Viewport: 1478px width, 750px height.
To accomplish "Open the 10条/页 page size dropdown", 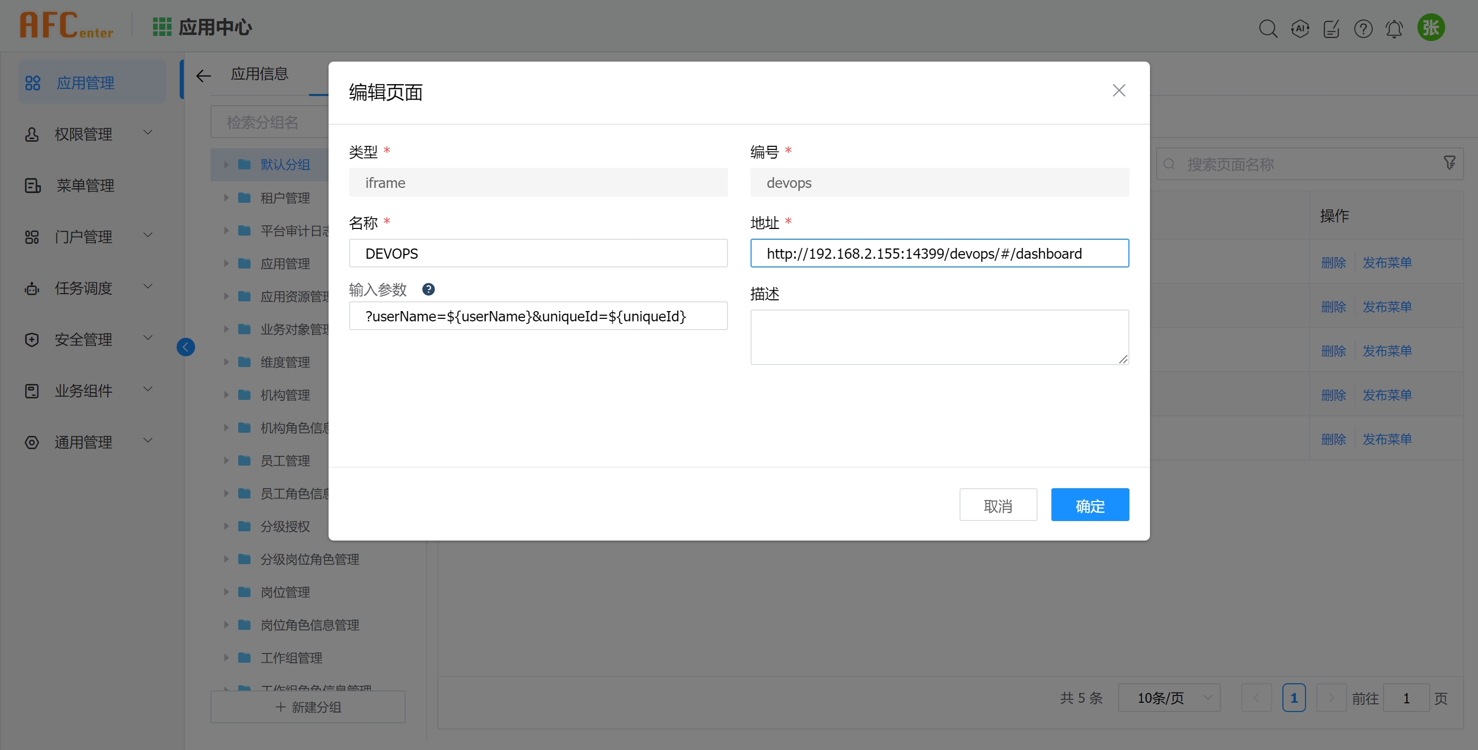I will [x=1169, y=698].
